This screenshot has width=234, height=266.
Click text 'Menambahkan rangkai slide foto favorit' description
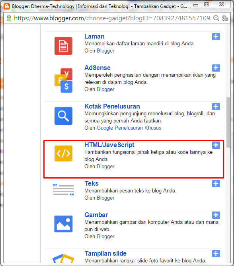coord(145,260)
